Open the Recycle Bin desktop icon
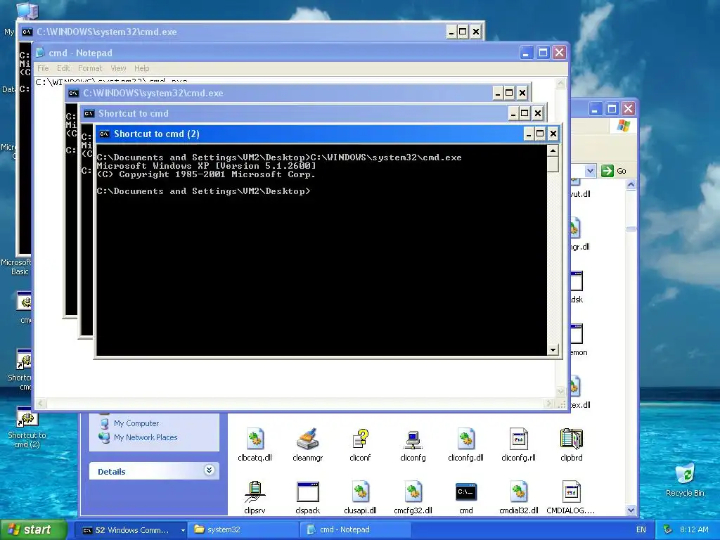The image size is (720, 540). (x=685, y=473)
